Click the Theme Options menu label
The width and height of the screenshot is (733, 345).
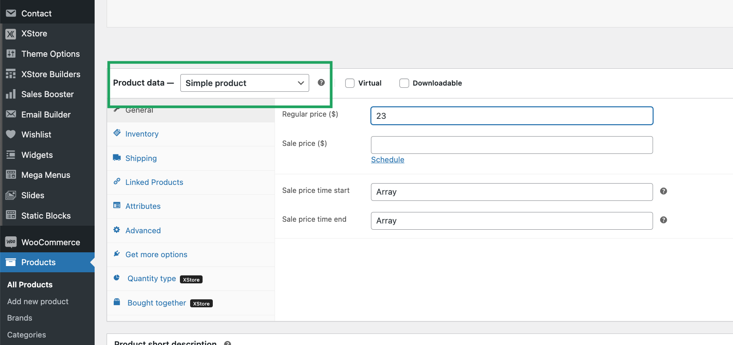(51, 54)
